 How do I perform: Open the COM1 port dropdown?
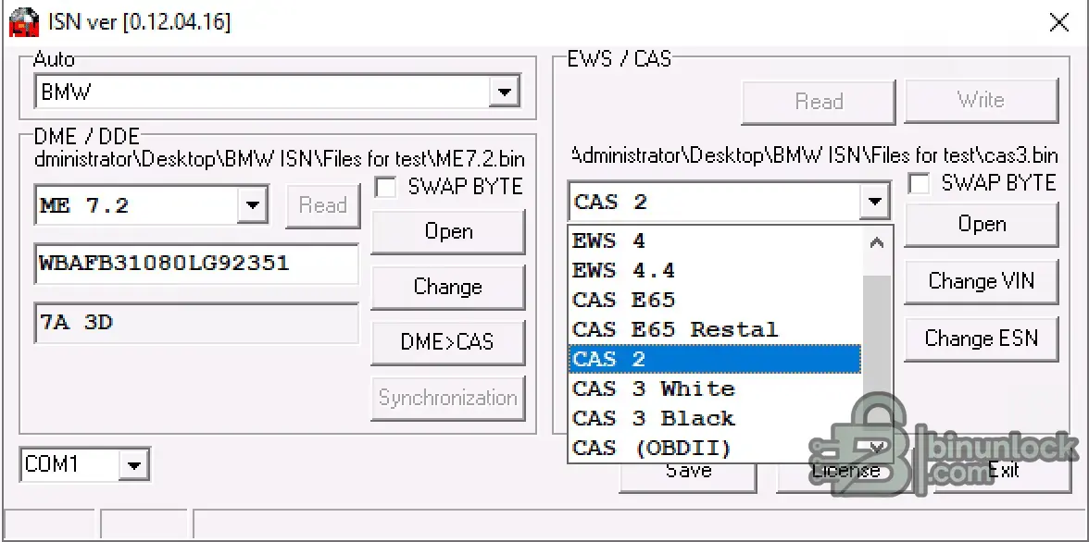coord(133,465)
